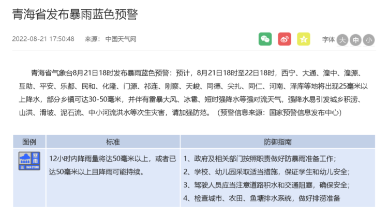Share the article via WeChat icon
This screenshot has width=388, height=215.
click(x=265, y=39)
